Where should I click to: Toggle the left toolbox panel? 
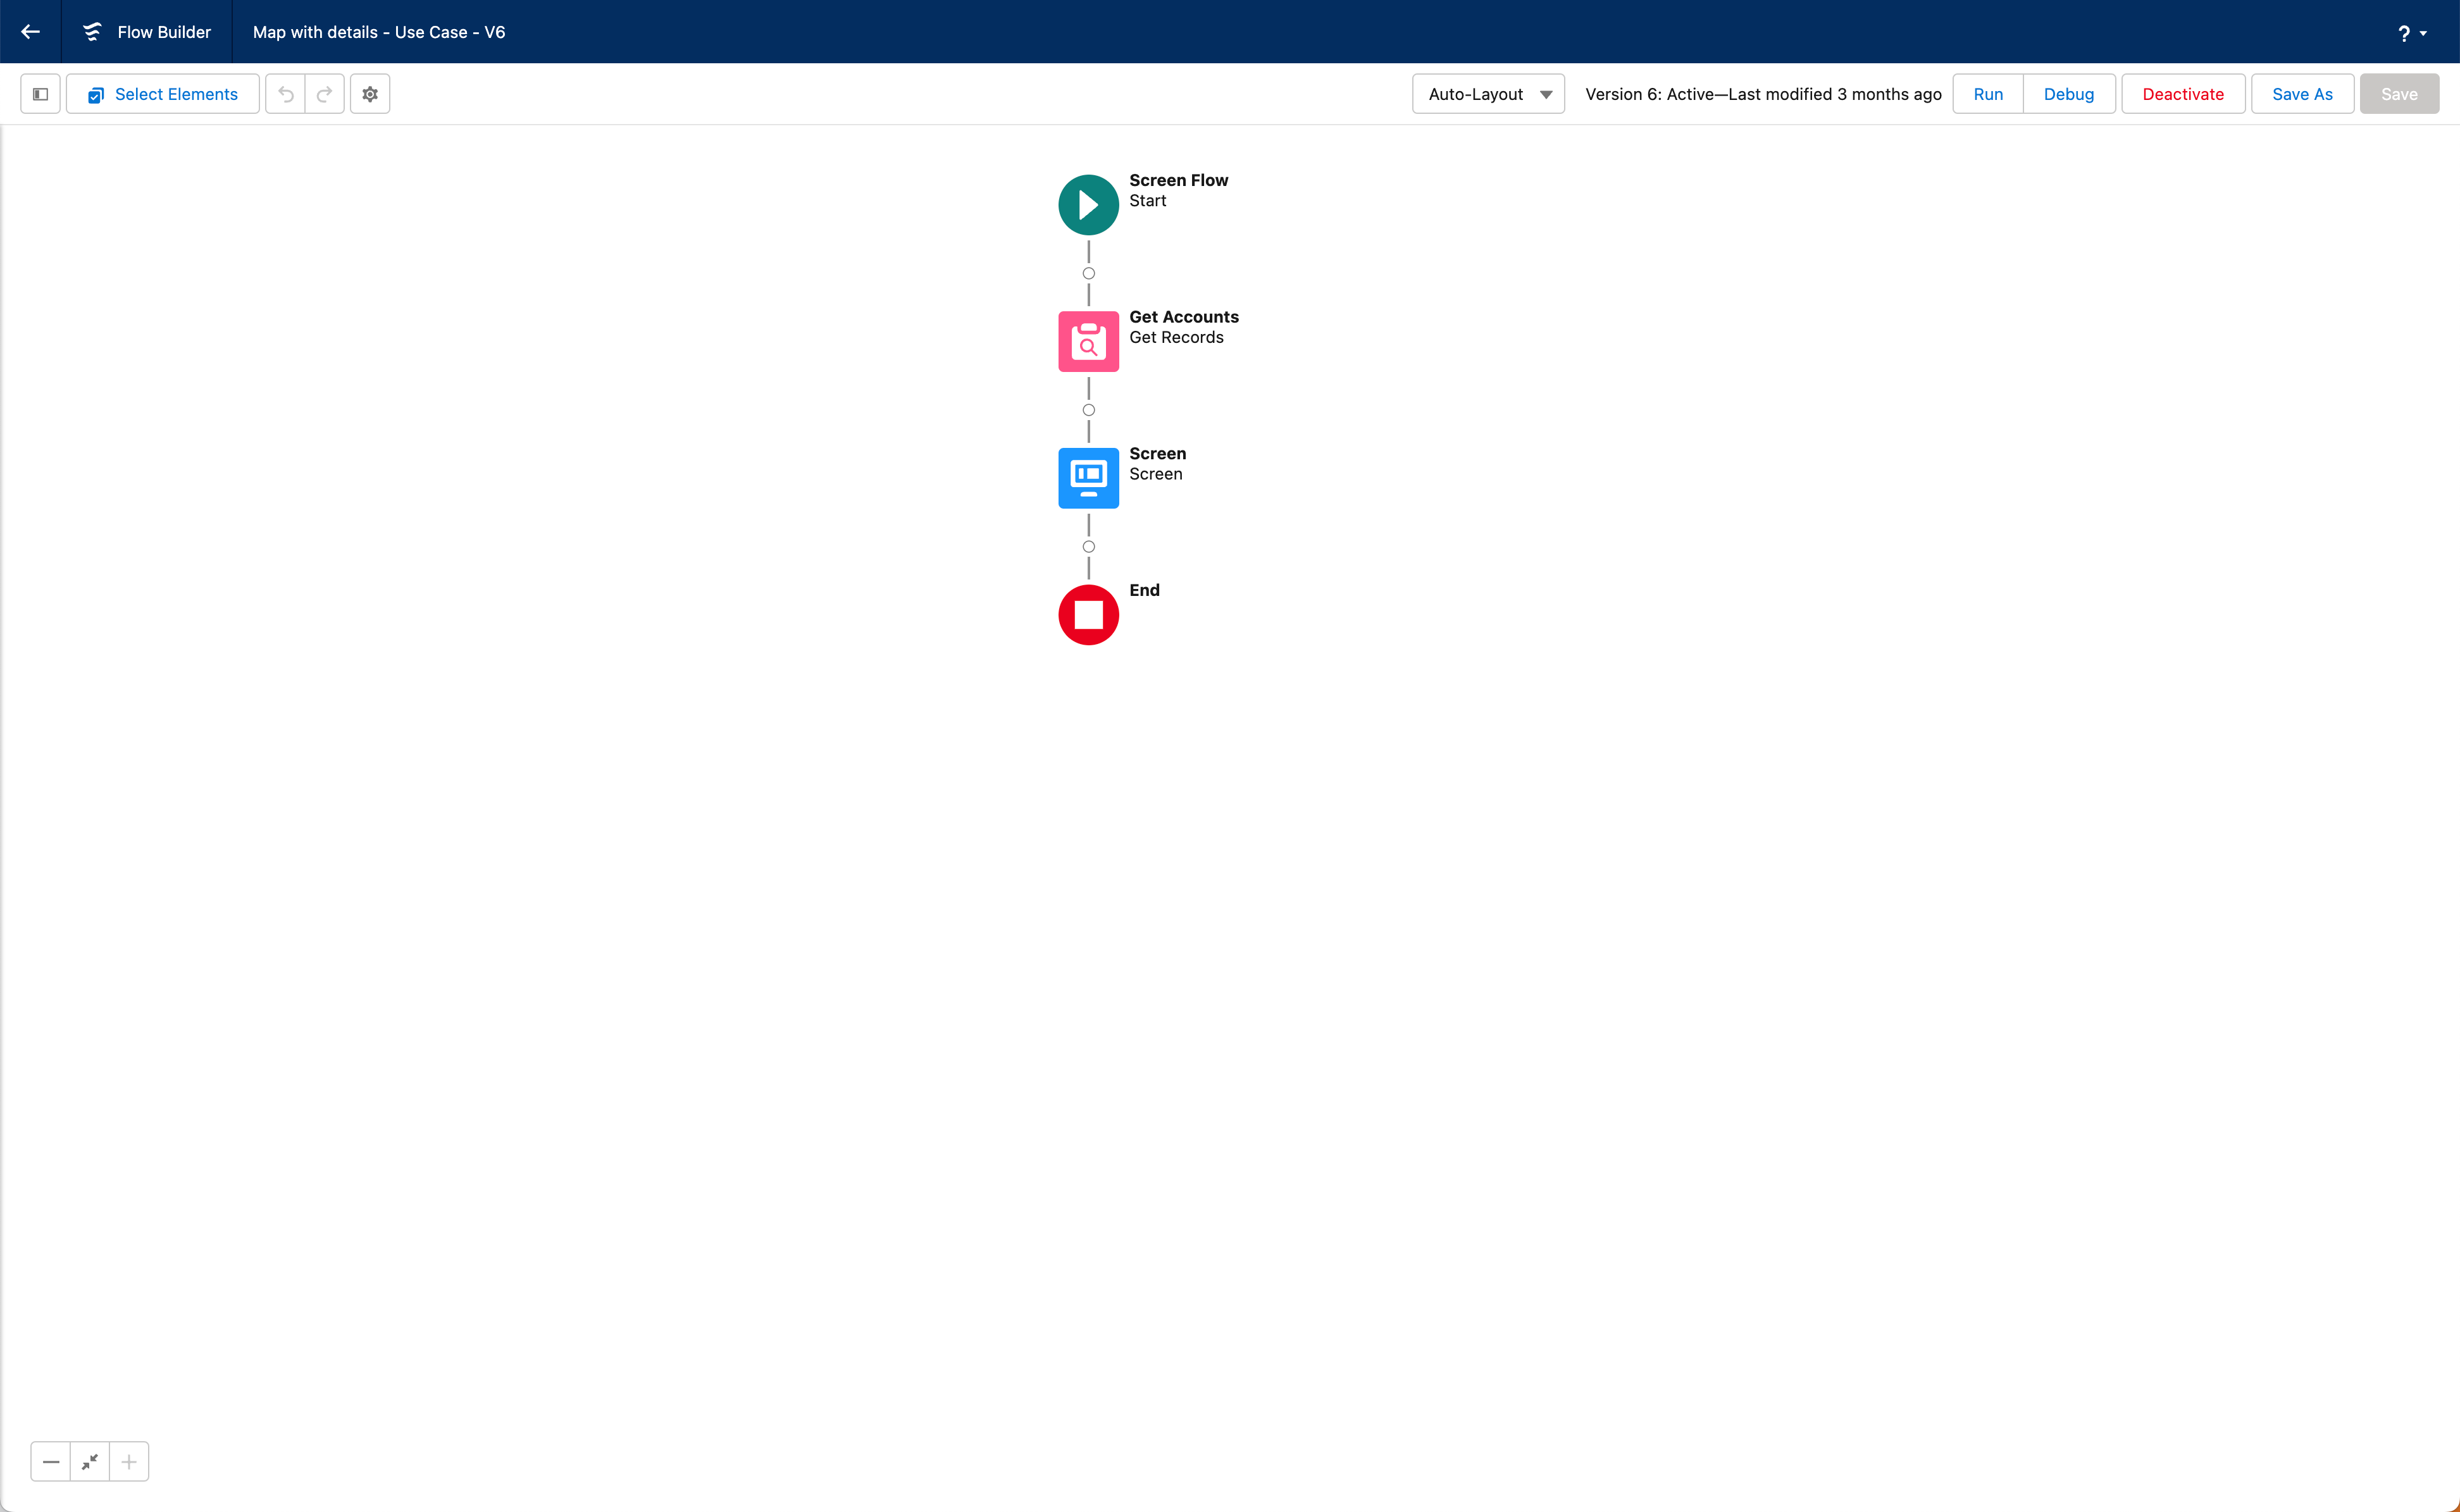pyautogui.click(x=41, y=94)
